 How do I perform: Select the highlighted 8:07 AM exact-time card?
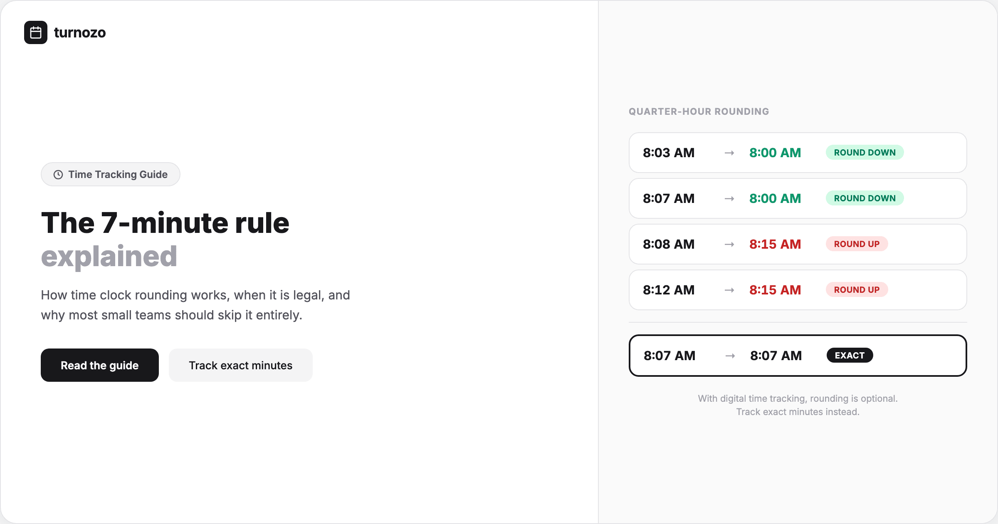pyautogui.click(x=798, y=356)
